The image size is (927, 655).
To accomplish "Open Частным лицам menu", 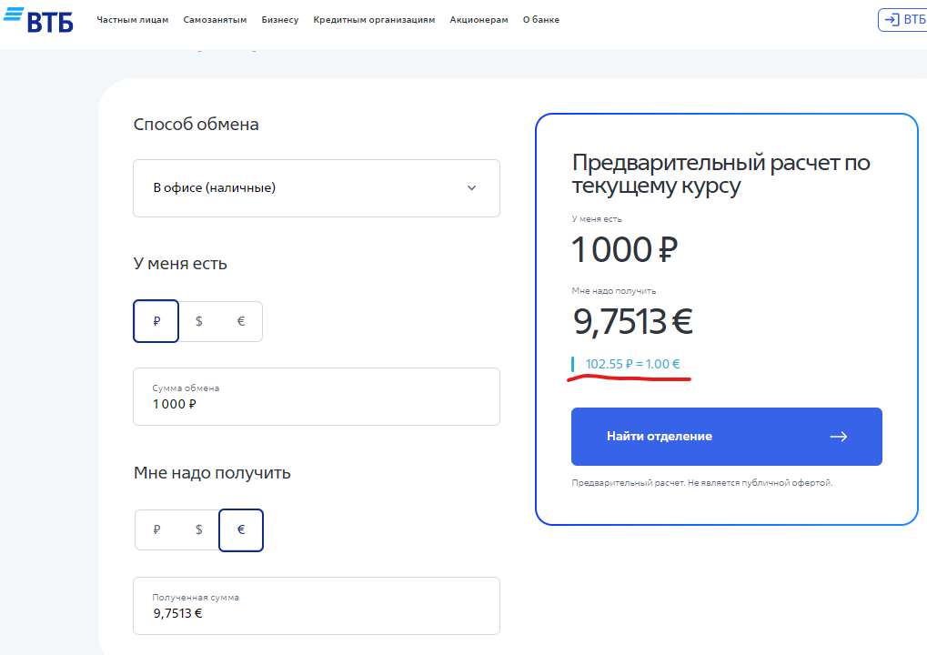I will [x=133, y=20].
